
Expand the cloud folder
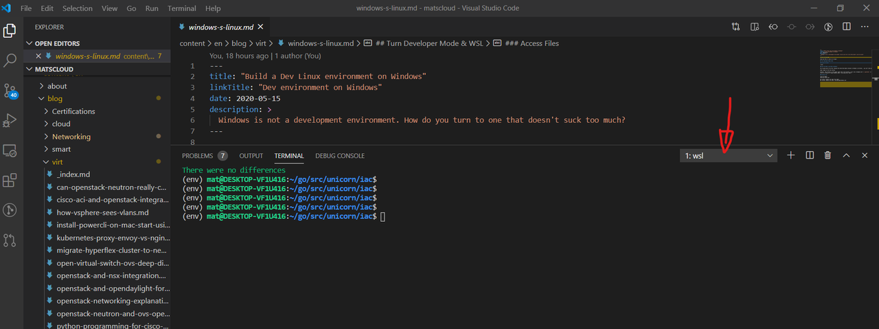(96, 124)
